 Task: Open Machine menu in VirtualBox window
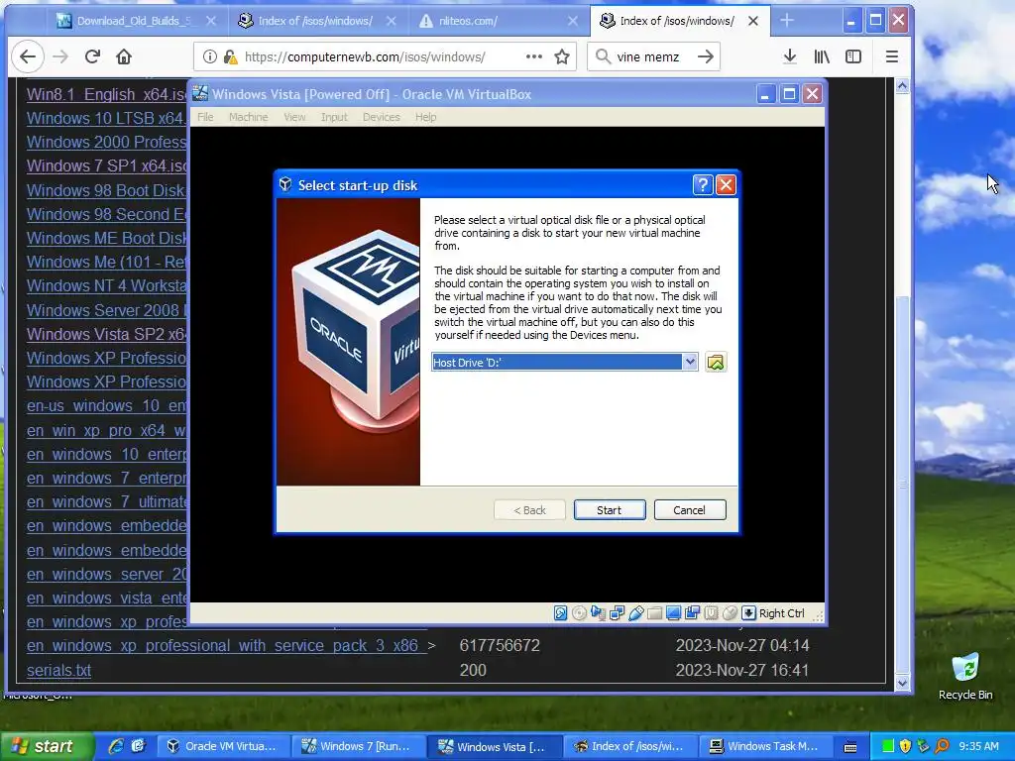(x=248, y=117)
